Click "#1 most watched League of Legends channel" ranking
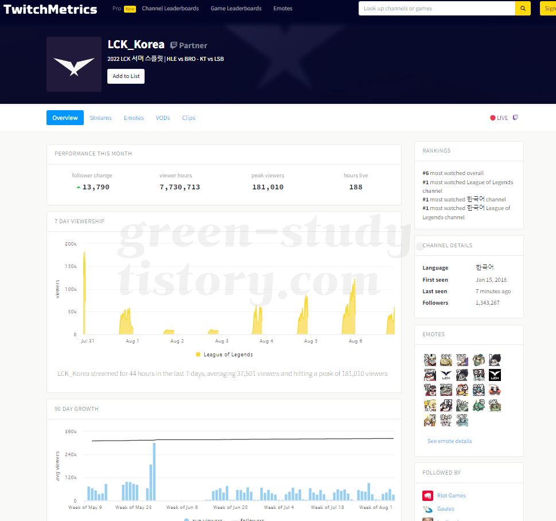This screenshot has height=521, width=556. 468,186
